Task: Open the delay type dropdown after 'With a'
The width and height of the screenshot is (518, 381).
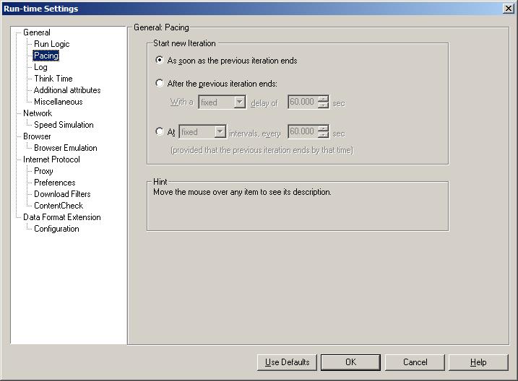Action: click(223, 102)
